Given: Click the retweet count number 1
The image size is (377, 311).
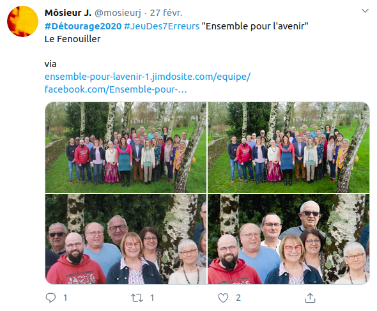Looking at the screenshot, I should tap(152, 298).
